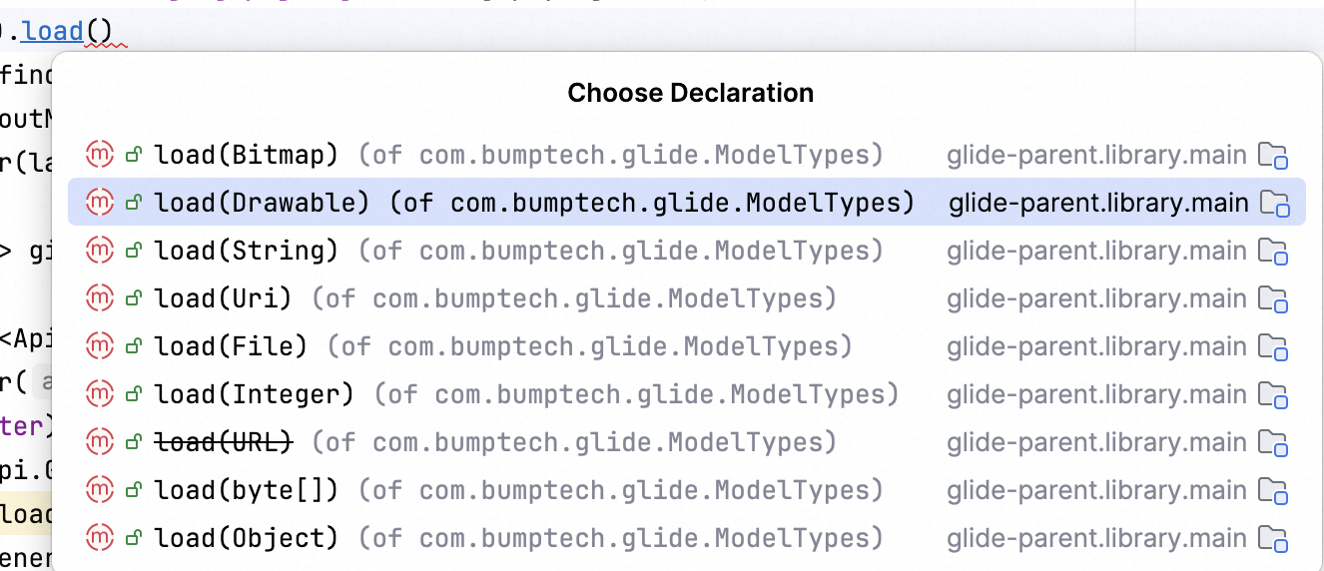Image resolution: width=1324 pixels, height=571 pixels.
Task: Click the public-access lock icon beside load(byte[])
Action: [133, 490]
